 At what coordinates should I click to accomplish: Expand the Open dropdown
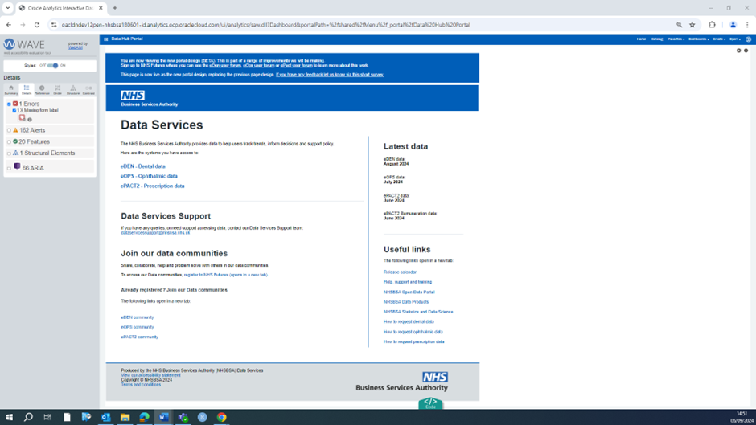735,39
